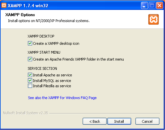Disable Install Apache as service
Viewport: 165px width, 130px height.
[30, 75]
